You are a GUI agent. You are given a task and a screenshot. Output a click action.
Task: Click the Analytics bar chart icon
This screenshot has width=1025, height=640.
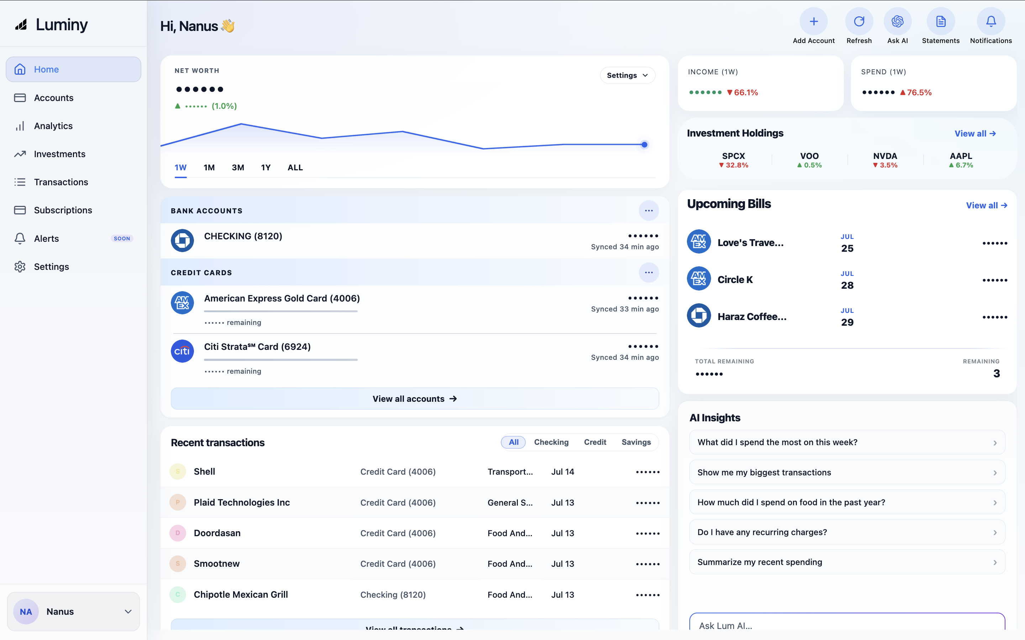click(x=20, y=126)
